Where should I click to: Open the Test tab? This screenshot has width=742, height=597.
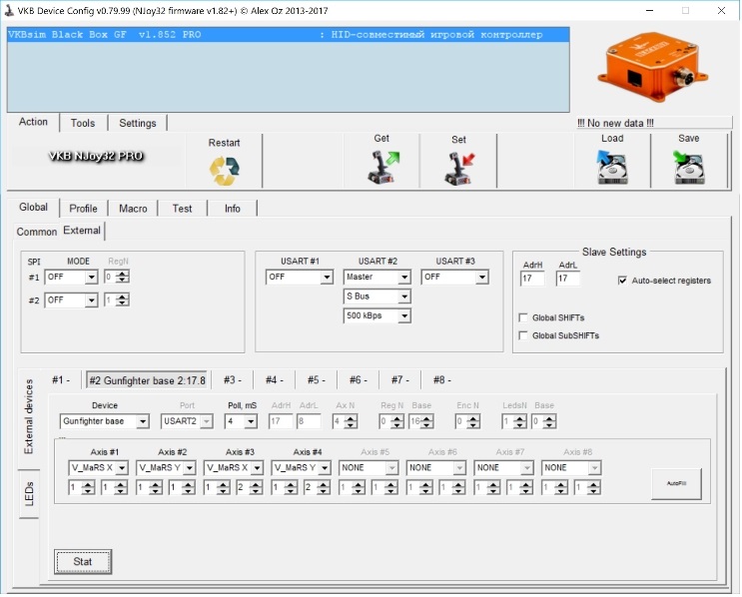182,208
